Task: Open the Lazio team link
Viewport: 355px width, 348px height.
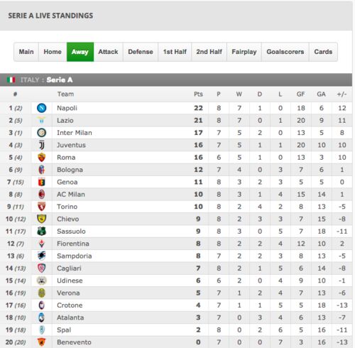Action: pos(65,120)
